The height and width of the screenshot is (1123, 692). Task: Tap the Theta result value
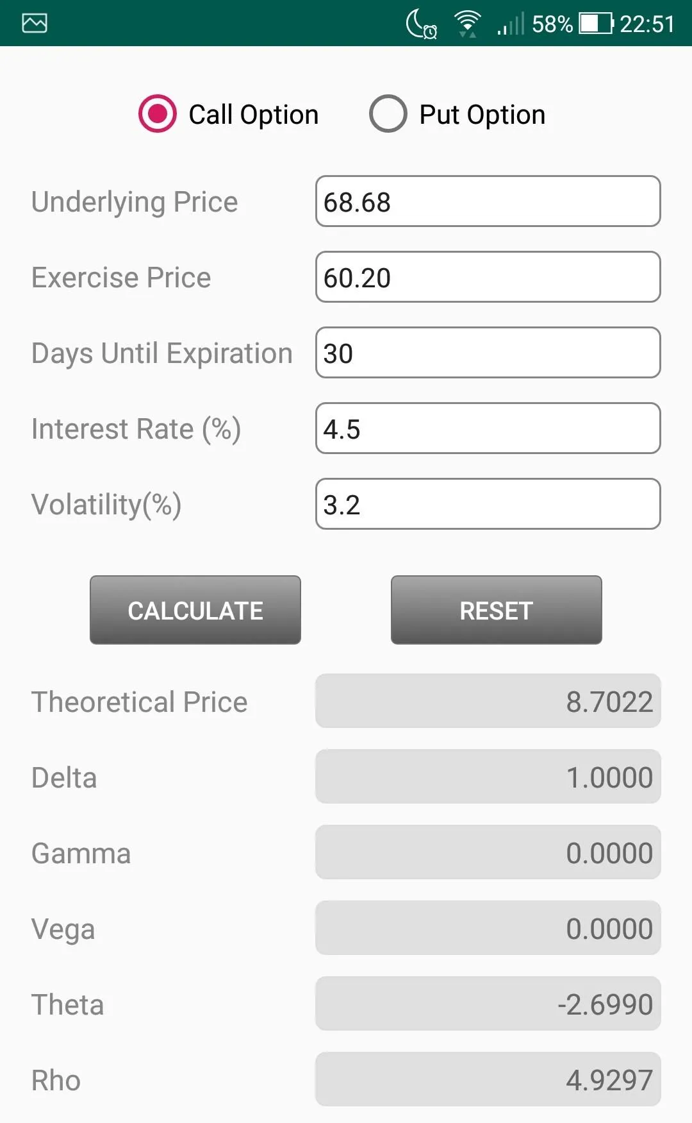[488, 1004]
